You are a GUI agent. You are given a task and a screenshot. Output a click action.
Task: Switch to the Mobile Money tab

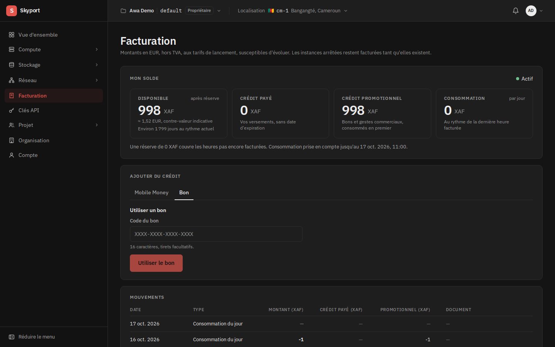click(151, 192)
